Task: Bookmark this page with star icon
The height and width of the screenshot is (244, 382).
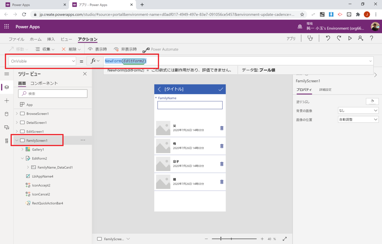Action: [x=302, y=14]
